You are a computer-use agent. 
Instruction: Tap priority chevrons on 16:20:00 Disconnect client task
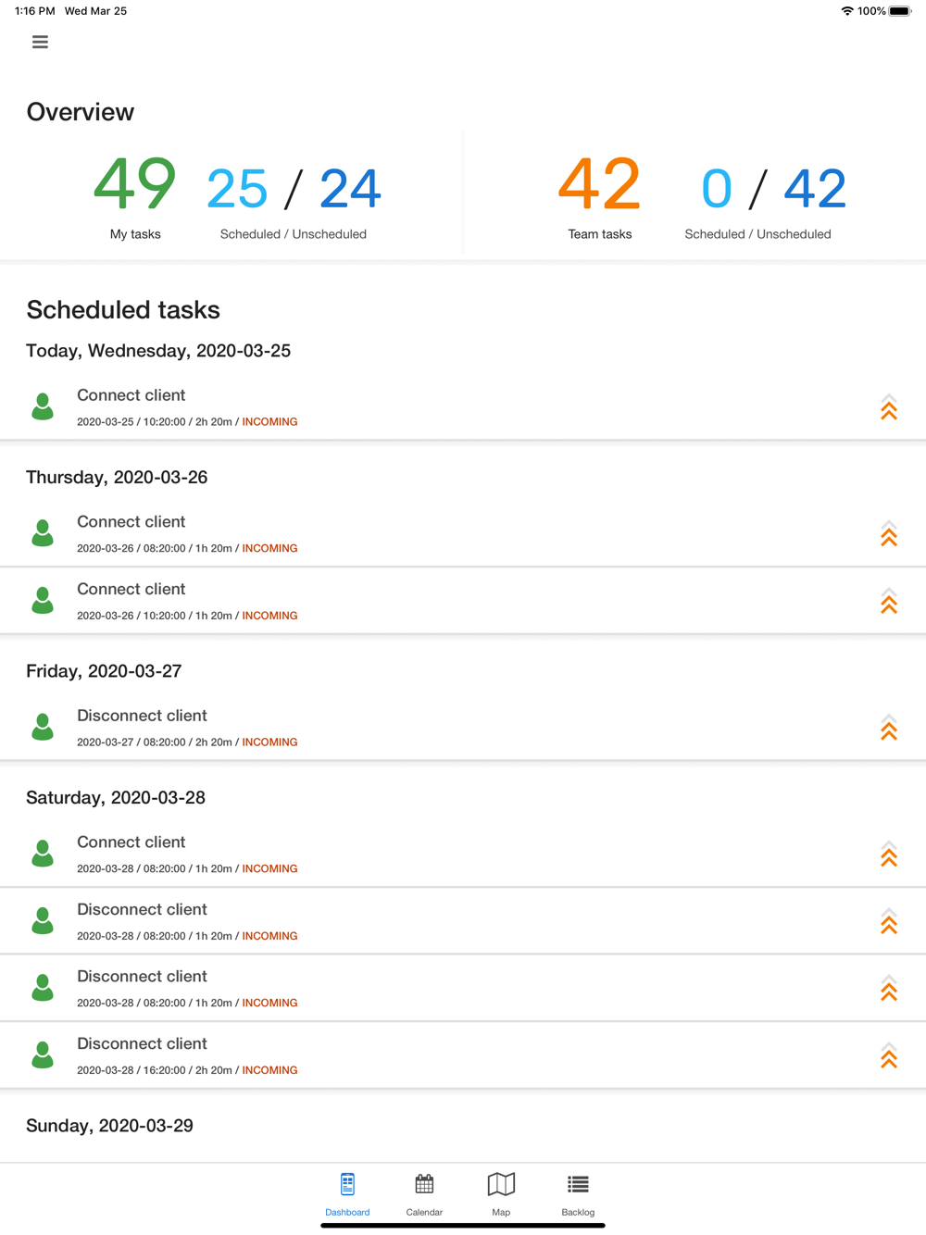(889, 1055)
